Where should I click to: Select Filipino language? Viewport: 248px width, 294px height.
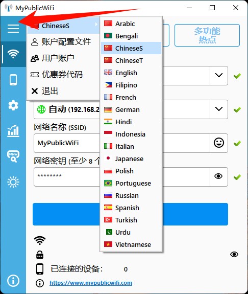coord(131,85)
